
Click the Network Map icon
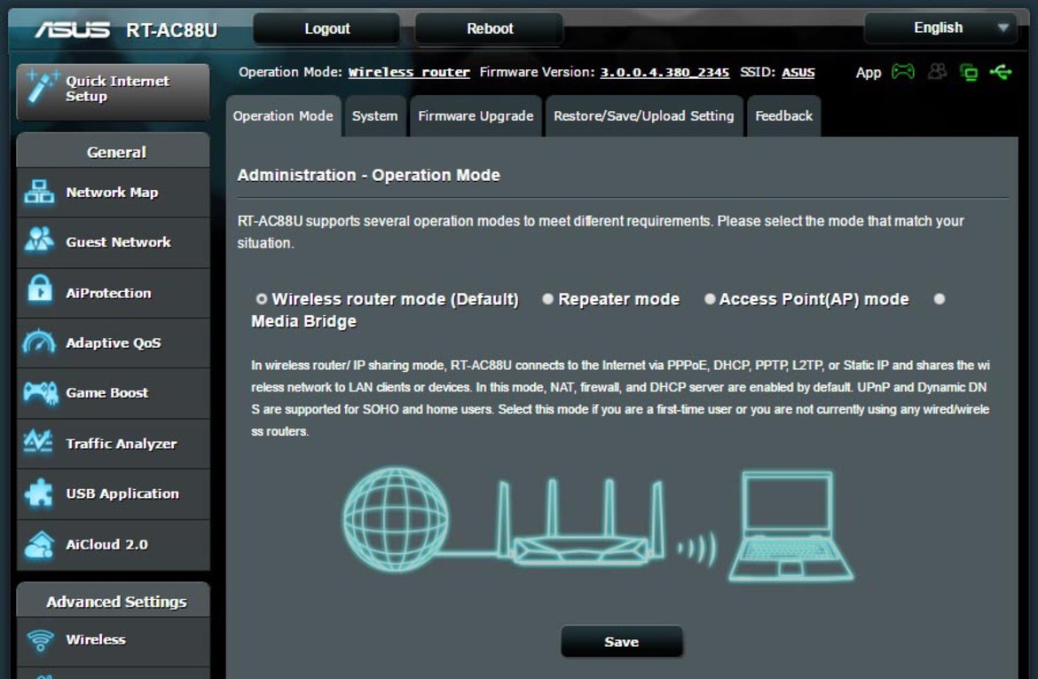39,192
